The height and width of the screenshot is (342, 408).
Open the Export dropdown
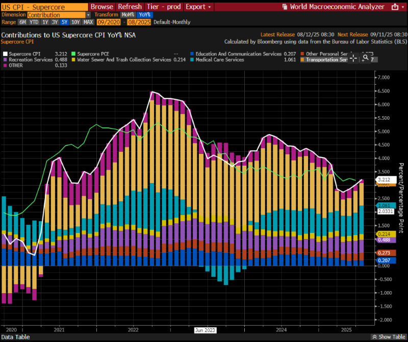pos(198,7)
